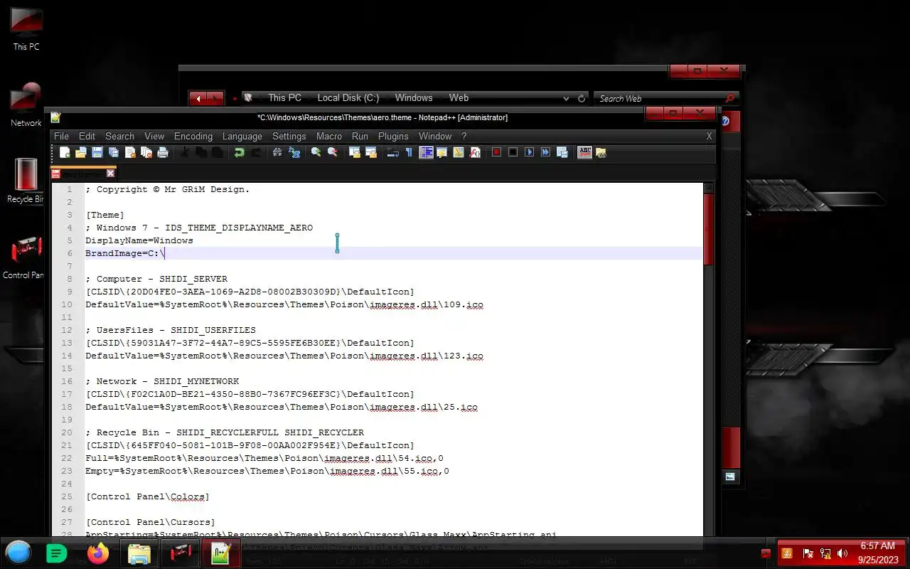Open the Plugins menu

[393, 136]
